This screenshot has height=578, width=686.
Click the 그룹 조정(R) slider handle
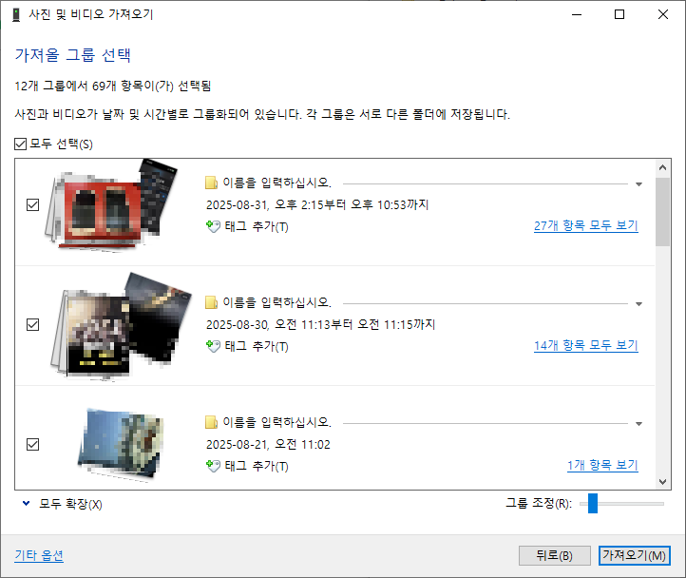click(593, 503)
